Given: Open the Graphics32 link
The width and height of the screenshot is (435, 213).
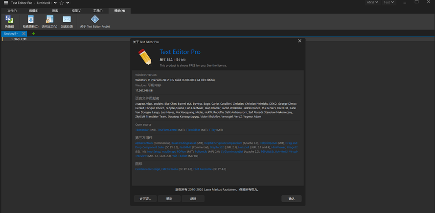Looking at the screenshot, I should point(217,147).
